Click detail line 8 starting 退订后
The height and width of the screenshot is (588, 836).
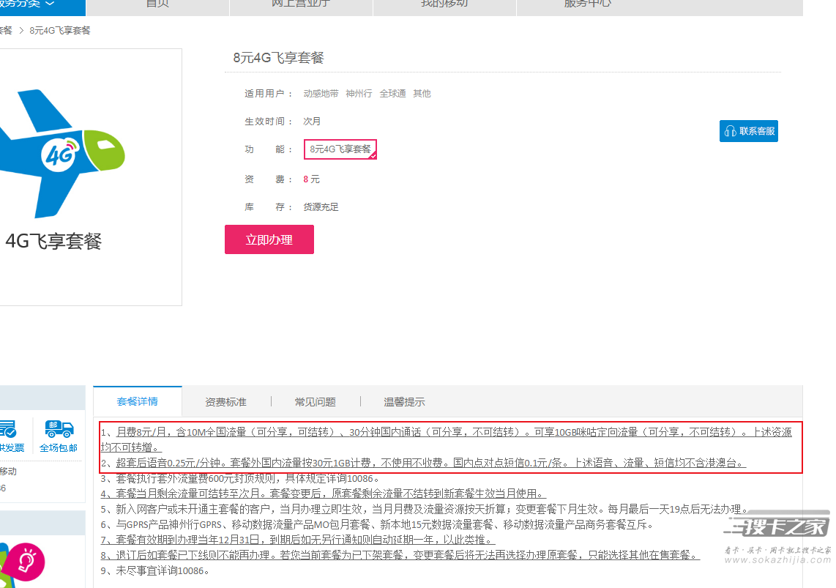(x=400, y=555)
